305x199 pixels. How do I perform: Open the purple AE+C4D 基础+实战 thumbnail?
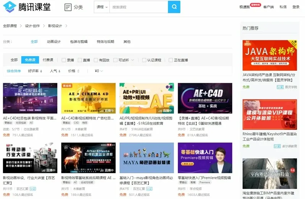tap(205, 98)
